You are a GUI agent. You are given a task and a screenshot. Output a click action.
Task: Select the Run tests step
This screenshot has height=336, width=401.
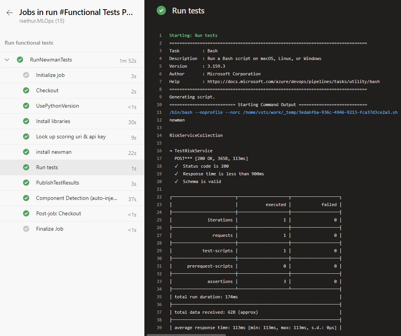point(47,167)
